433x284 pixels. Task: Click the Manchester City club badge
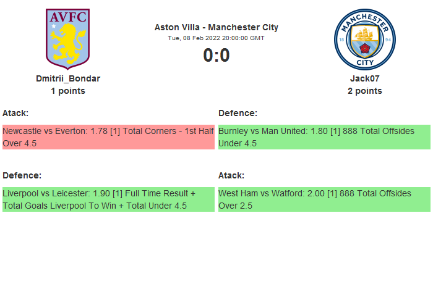click(364, 38)
